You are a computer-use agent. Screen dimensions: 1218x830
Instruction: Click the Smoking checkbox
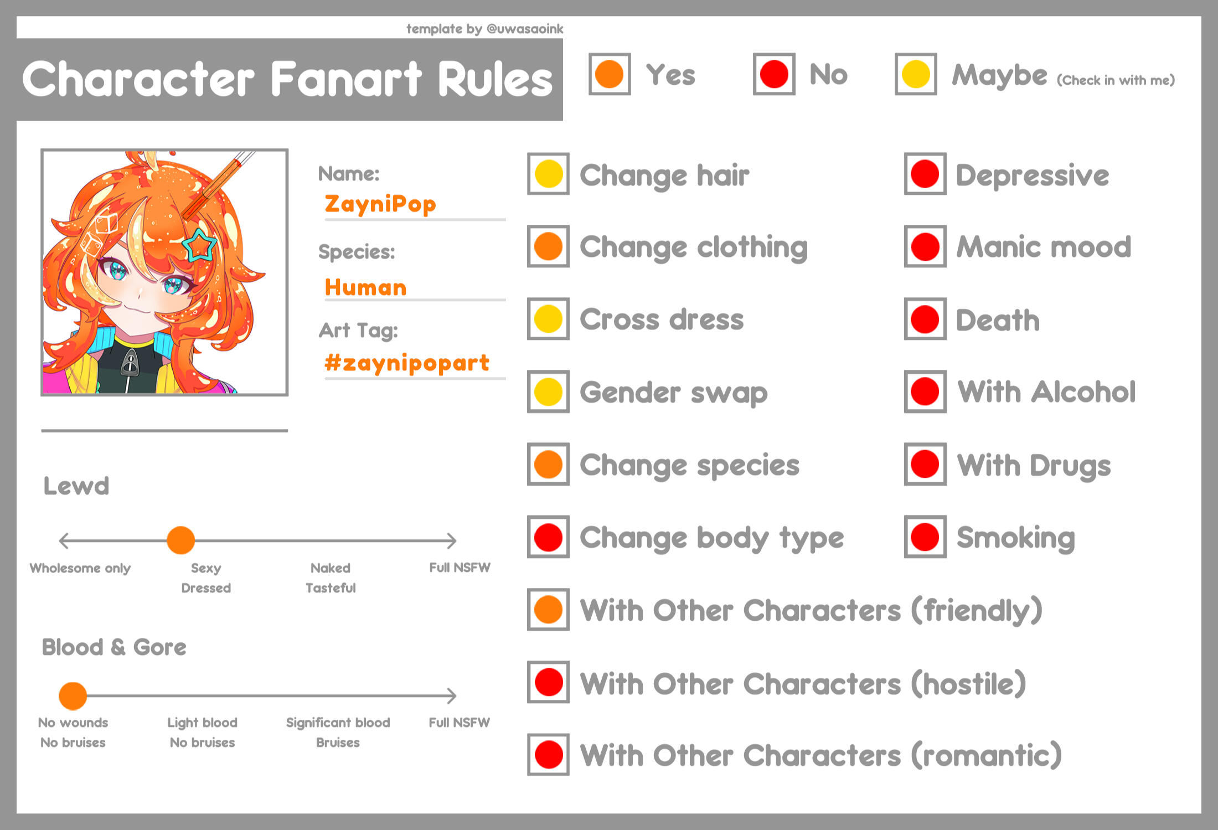[x=925, y=537]
